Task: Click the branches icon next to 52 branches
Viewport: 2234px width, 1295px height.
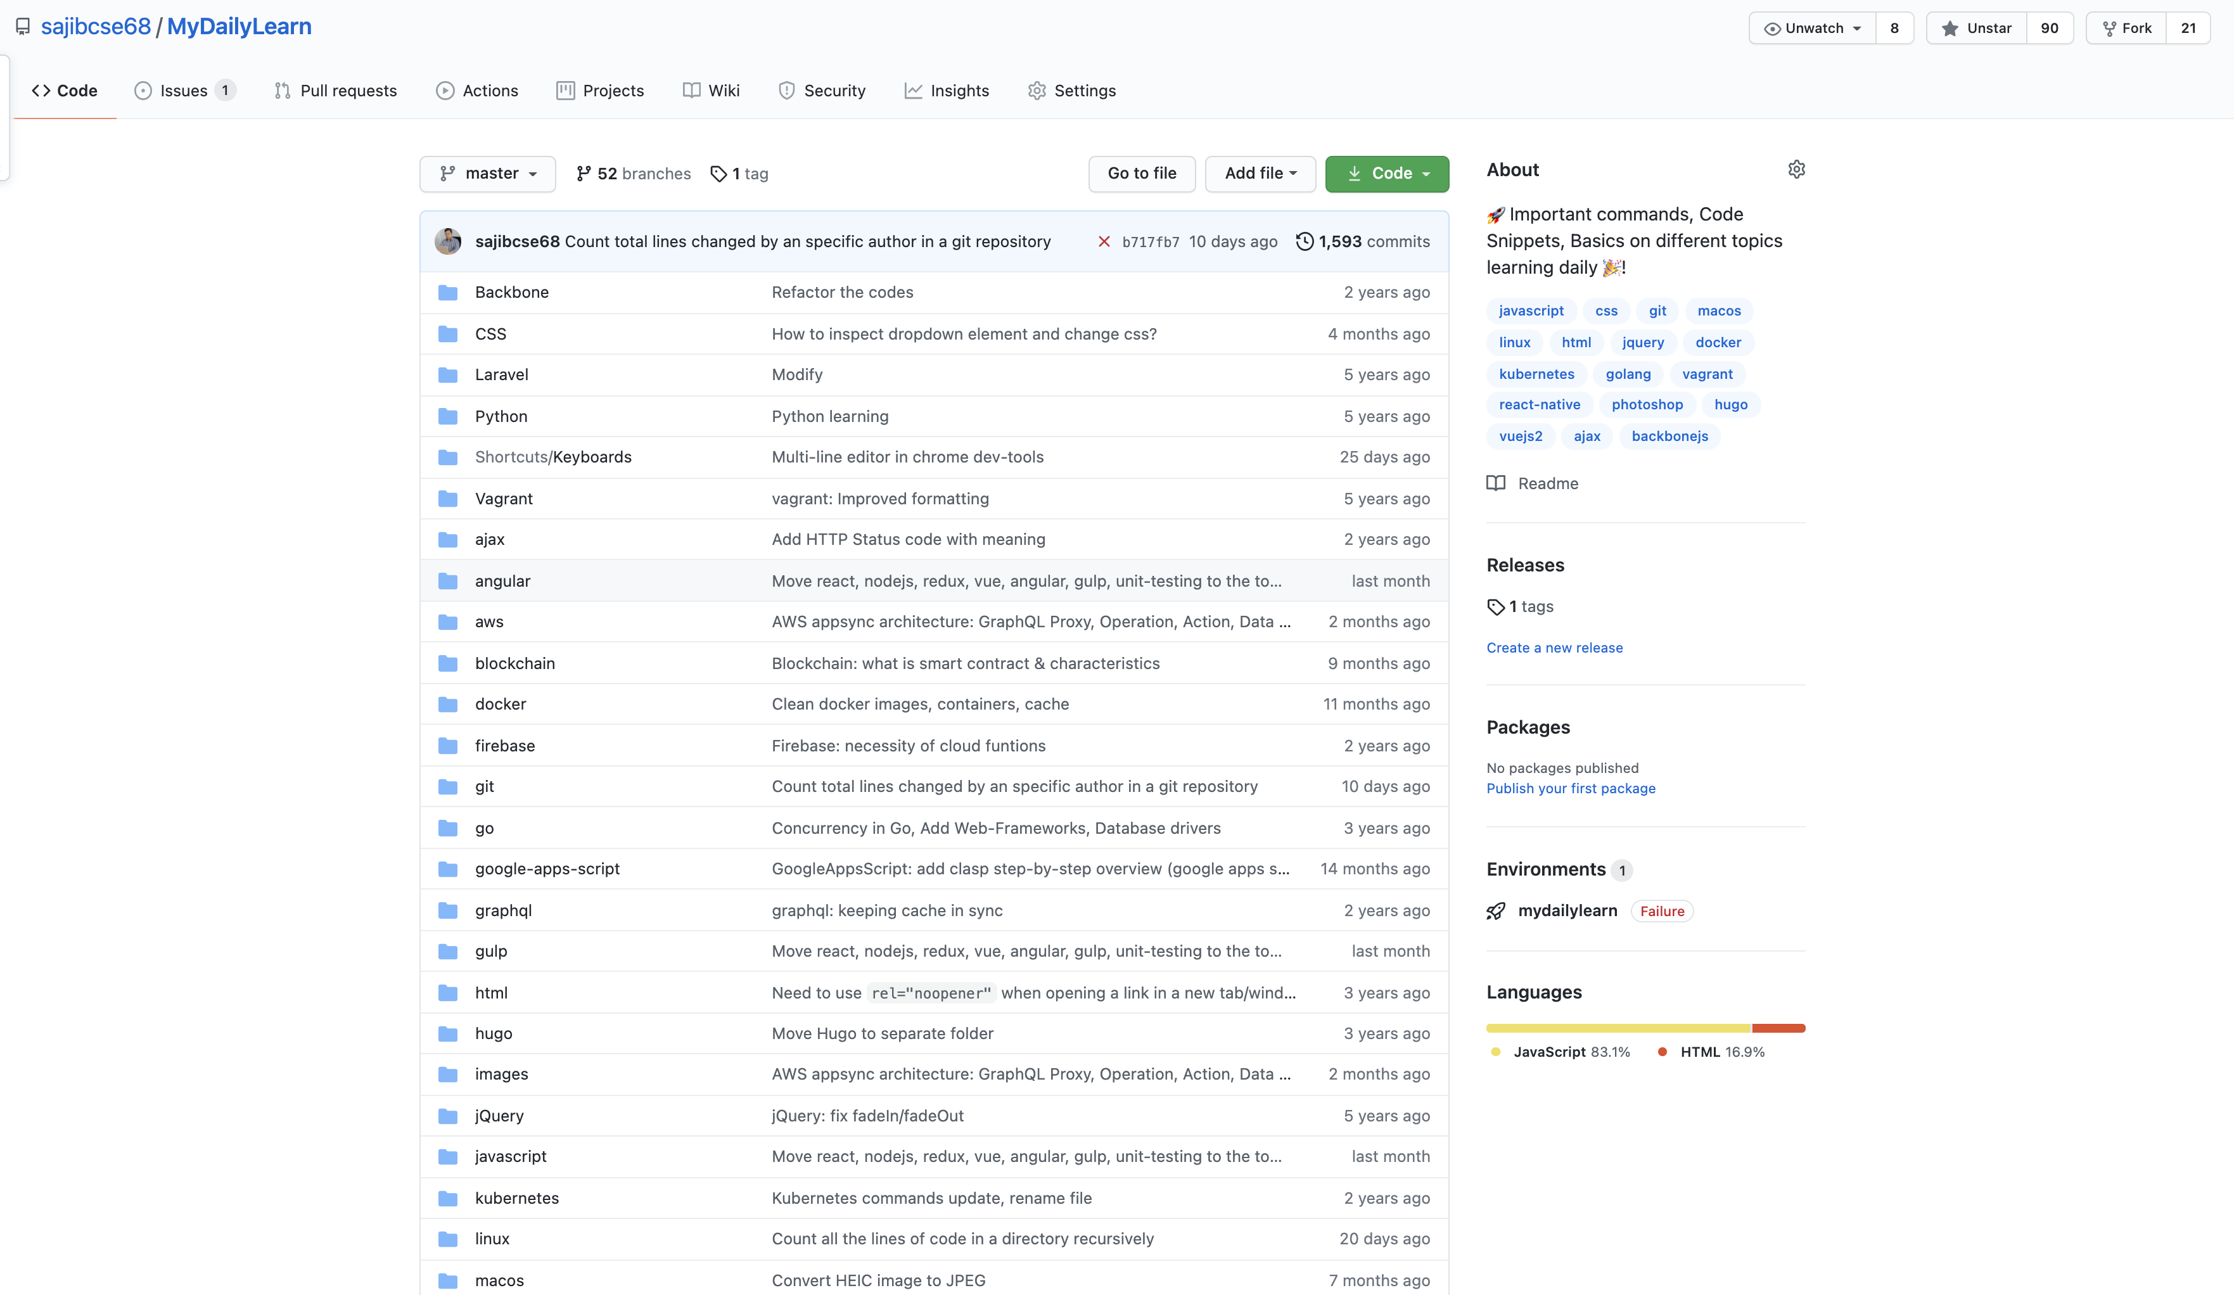Action: pos(584,174)
